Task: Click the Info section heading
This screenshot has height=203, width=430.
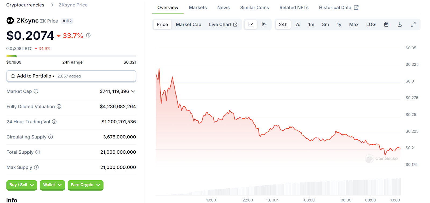Action: 12,200
